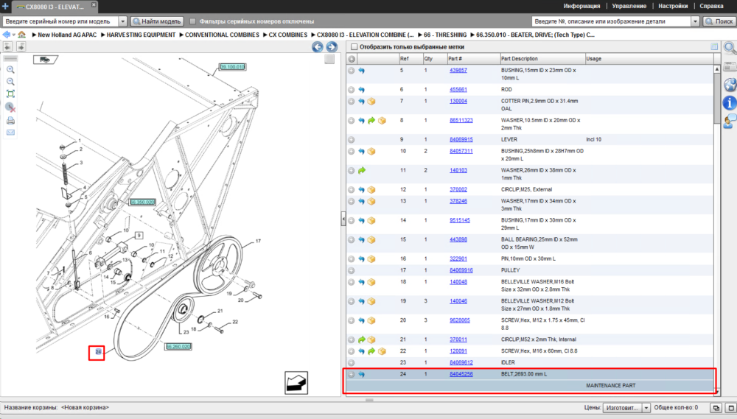Click the expand panel right icon
Viewport: 737px width, 419px height.
21,46
